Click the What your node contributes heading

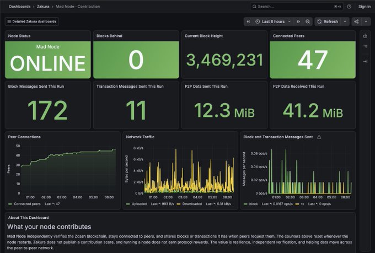click(49, 227)
